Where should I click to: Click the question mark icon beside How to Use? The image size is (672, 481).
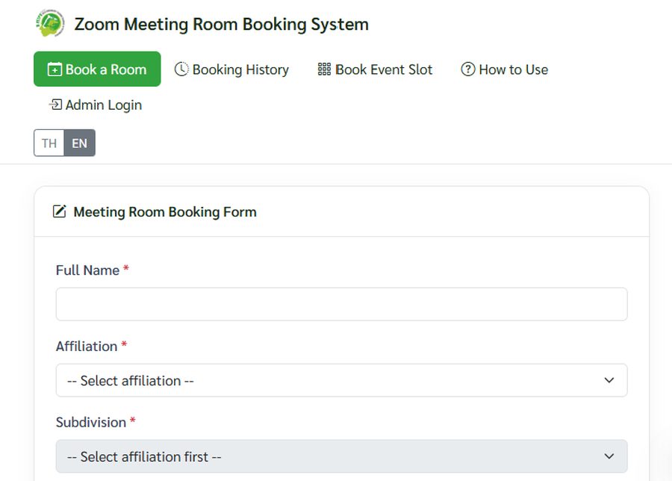[467, 69]
